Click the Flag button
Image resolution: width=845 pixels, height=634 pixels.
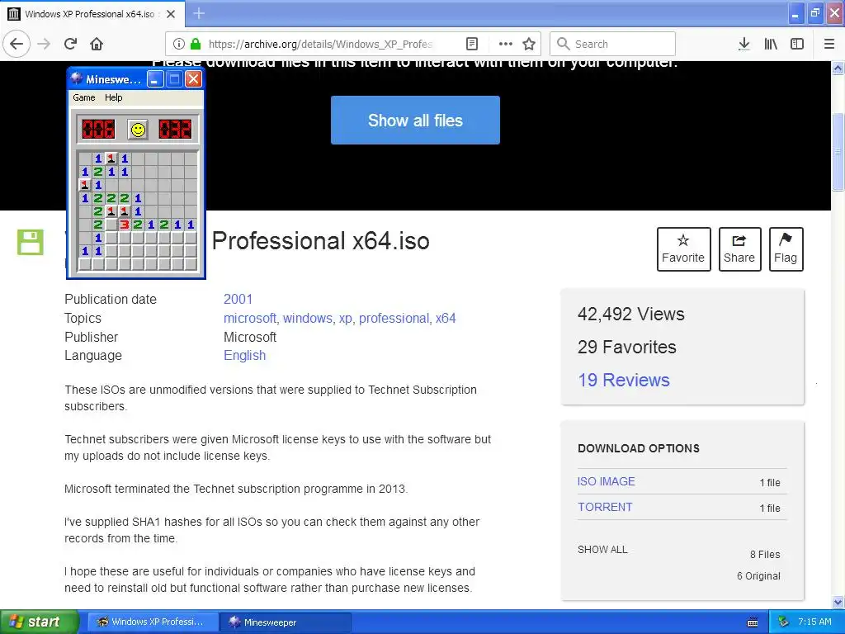[x=786, y=249]
